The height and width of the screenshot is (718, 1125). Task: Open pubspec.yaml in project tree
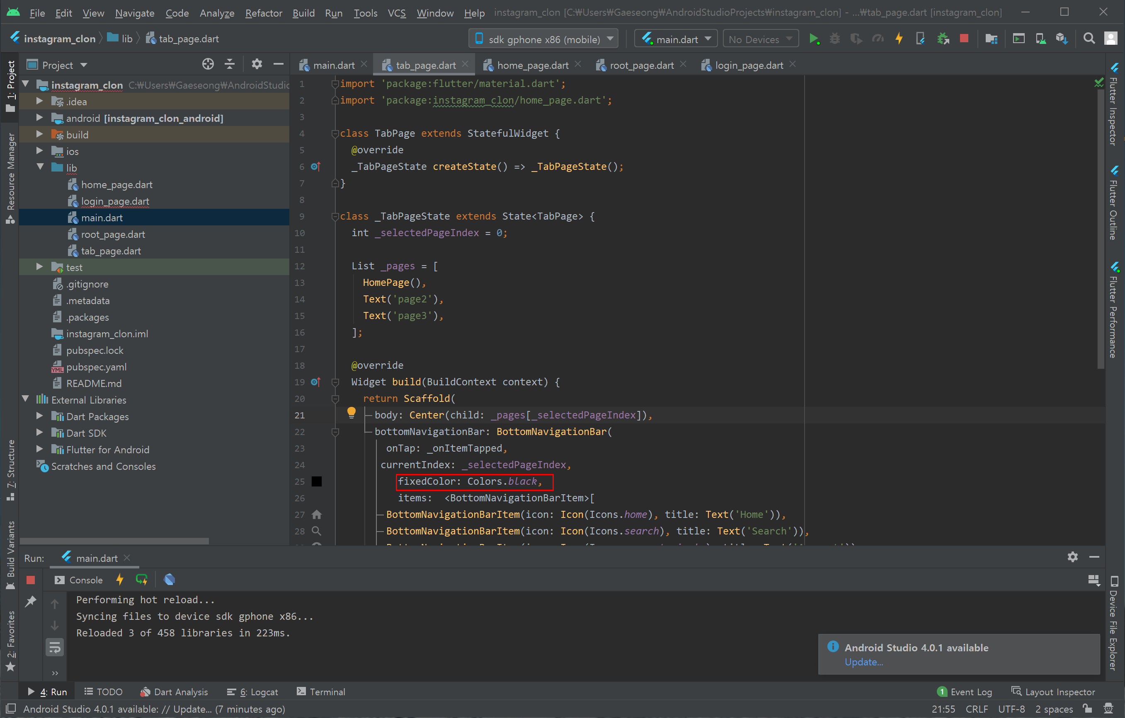[96, 367]
